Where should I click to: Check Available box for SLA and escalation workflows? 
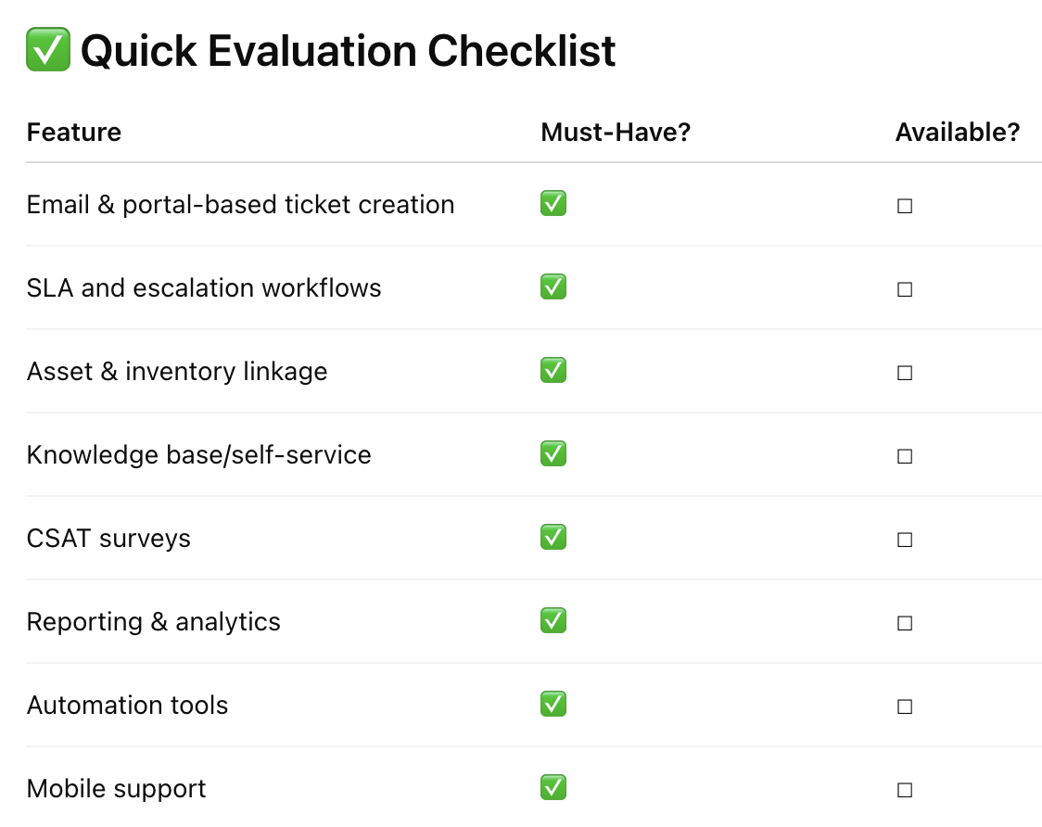[905, 289]
